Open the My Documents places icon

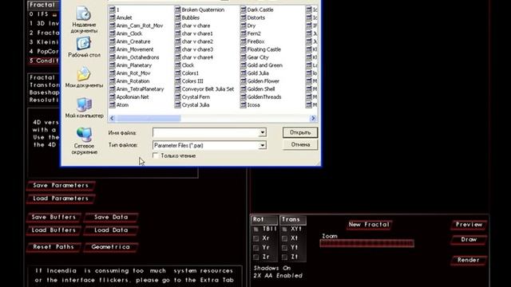pyautogui.click(x=84, y=74)
